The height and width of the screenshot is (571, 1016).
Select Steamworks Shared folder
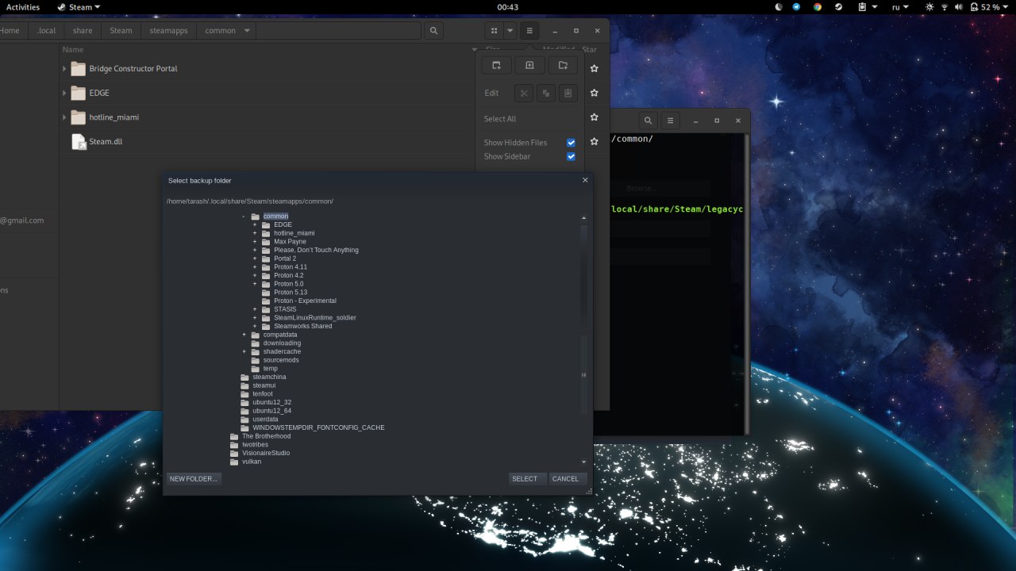302,326
